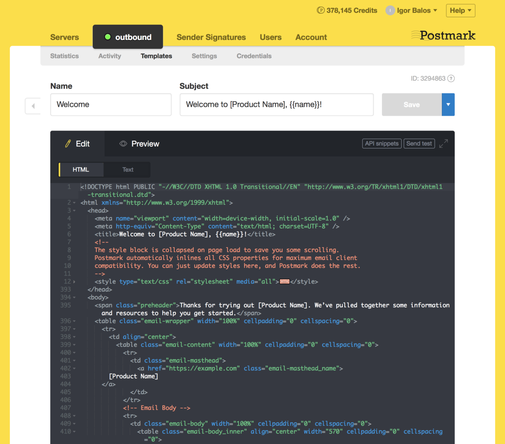505x444 pixels.
Task: Click the Send test button
Action: click(x=419, y=143)
